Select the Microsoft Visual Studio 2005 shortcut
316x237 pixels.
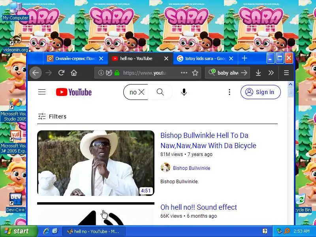tap(13, 110)
